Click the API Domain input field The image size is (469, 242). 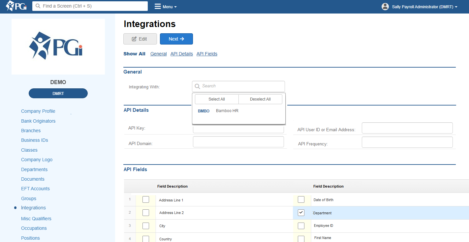(238, 142)
